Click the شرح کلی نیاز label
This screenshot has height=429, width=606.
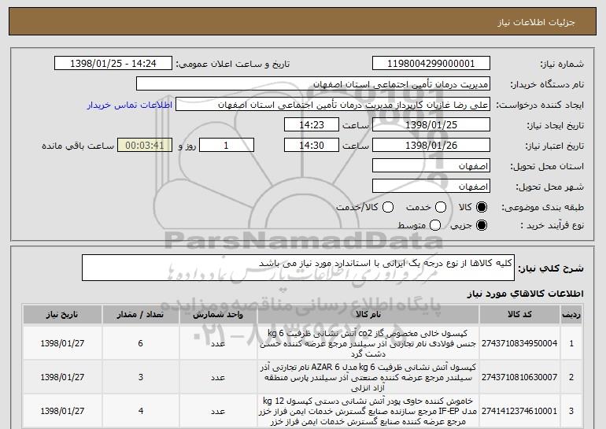[551, 268]
